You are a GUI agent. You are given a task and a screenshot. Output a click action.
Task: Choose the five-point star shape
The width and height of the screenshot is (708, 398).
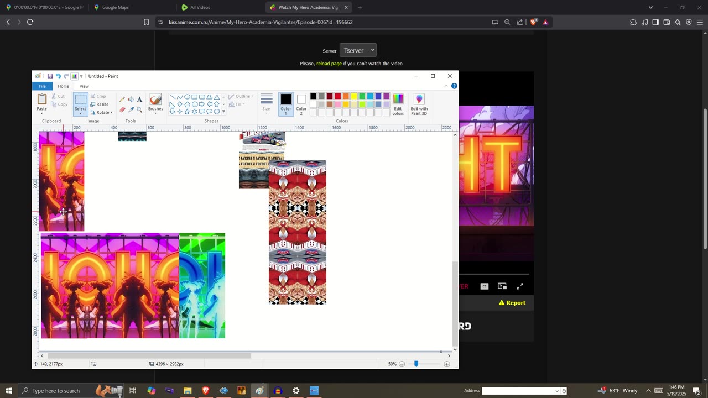pyautogui.click(x=187, y=111)
